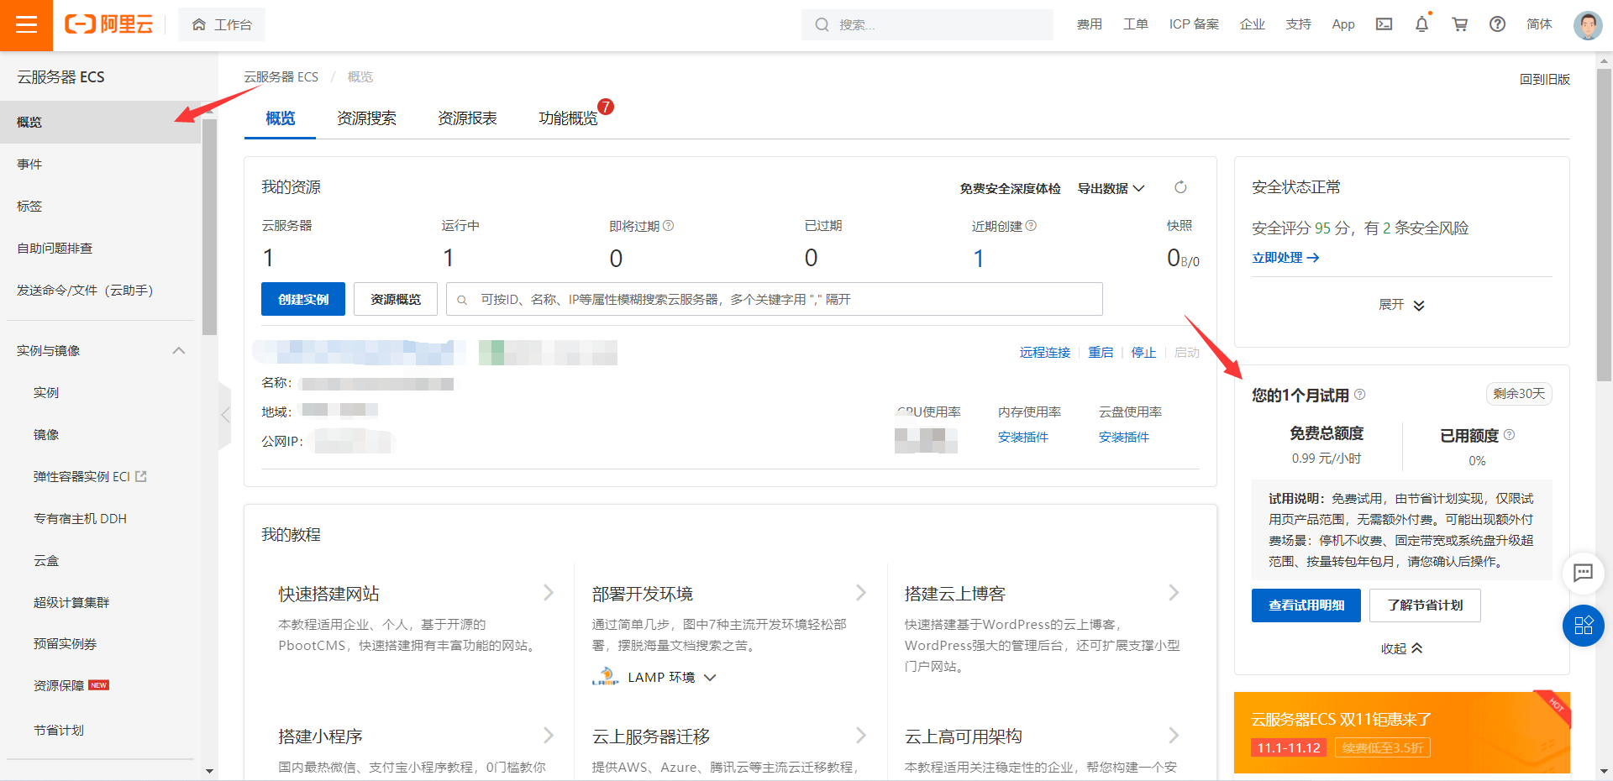Click the sidebar vertical scrollbar
The image size is (1613, 781).
coord(209,227)
